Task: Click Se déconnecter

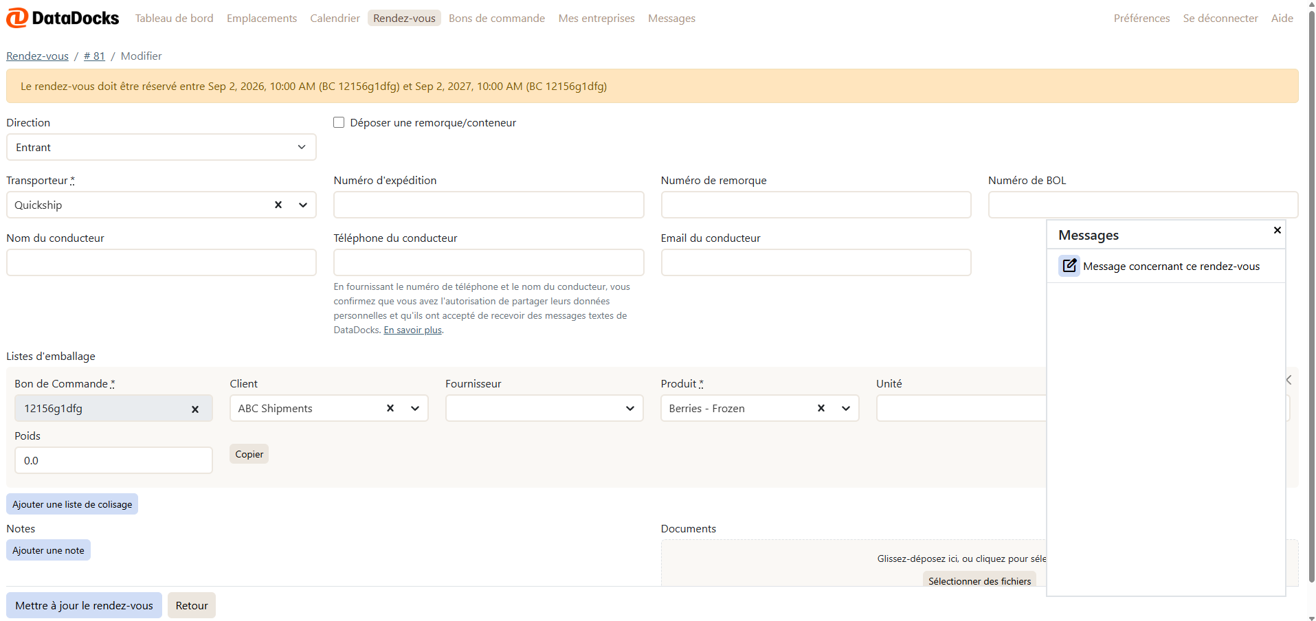Action: [x=1220, y=18]
